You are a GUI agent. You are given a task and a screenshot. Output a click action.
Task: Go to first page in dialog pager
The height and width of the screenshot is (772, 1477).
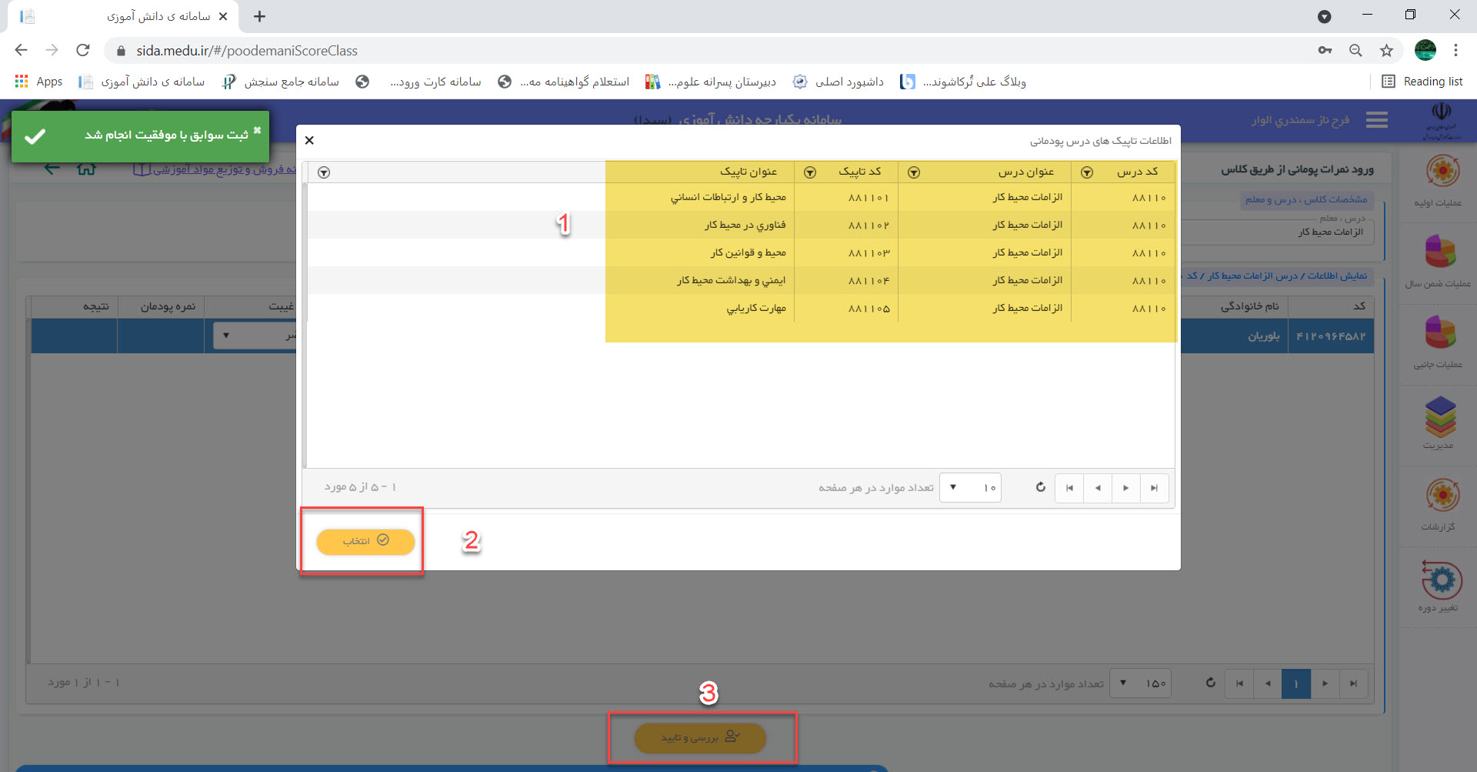click(1069, 488)
